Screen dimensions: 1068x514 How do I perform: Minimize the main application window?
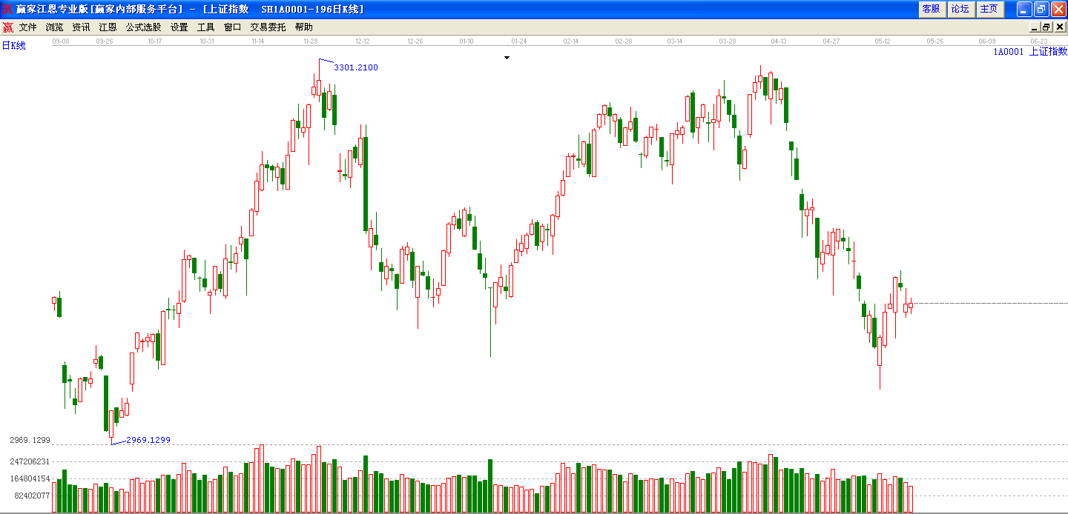pos(1024,9)
